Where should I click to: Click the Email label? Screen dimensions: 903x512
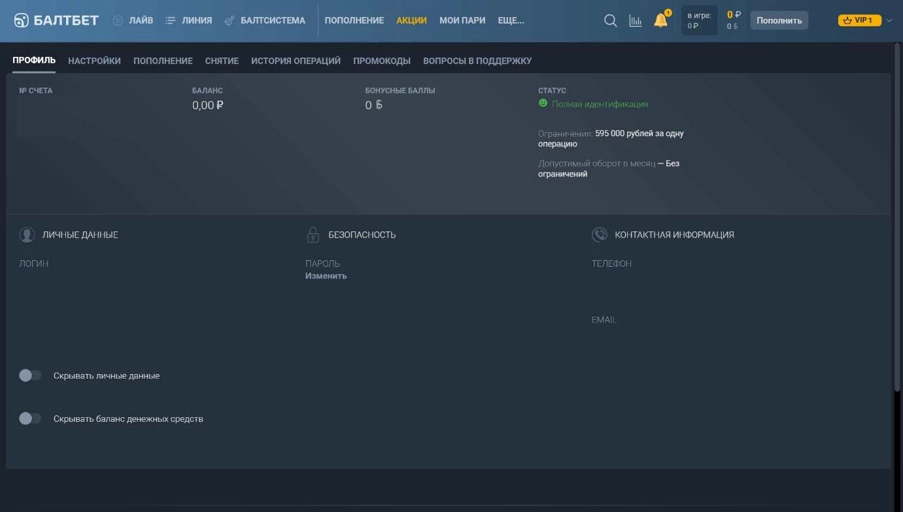pyautogui.click(x=604, y=320)
